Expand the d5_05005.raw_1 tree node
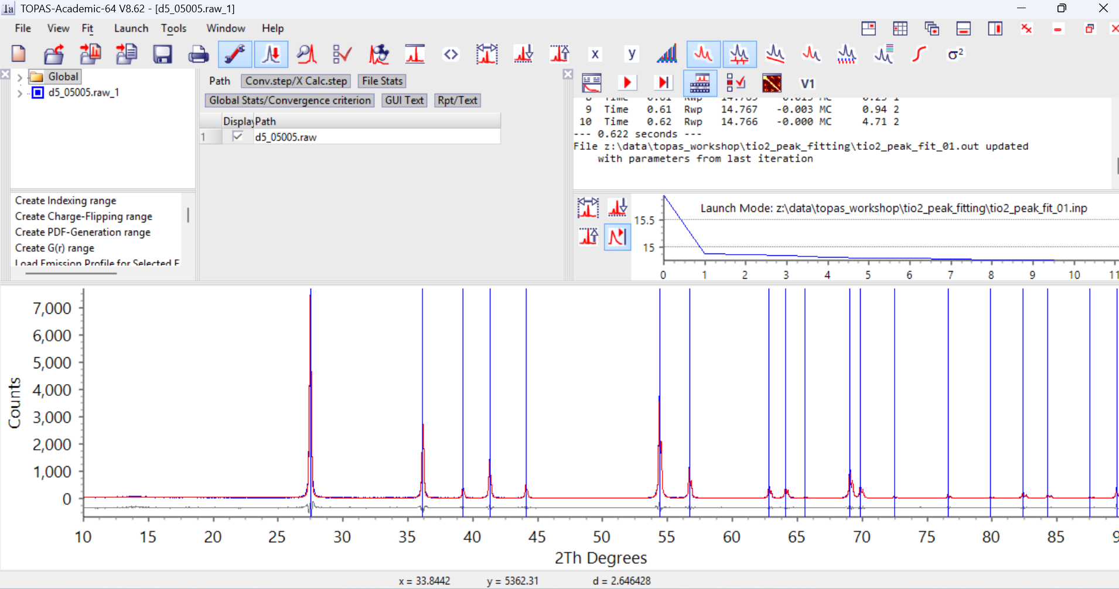 (x=20, y=93)
